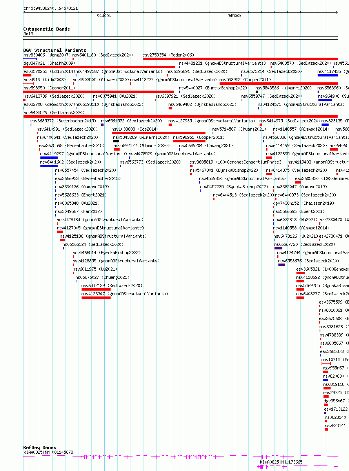The image size is (349, 471).
Task: Click the red bar under nsv823141
Action: [326, 429]
